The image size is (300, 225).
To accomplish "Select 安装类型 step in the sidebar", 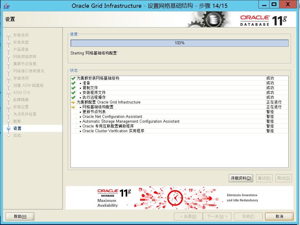I will tap(21, 42).
